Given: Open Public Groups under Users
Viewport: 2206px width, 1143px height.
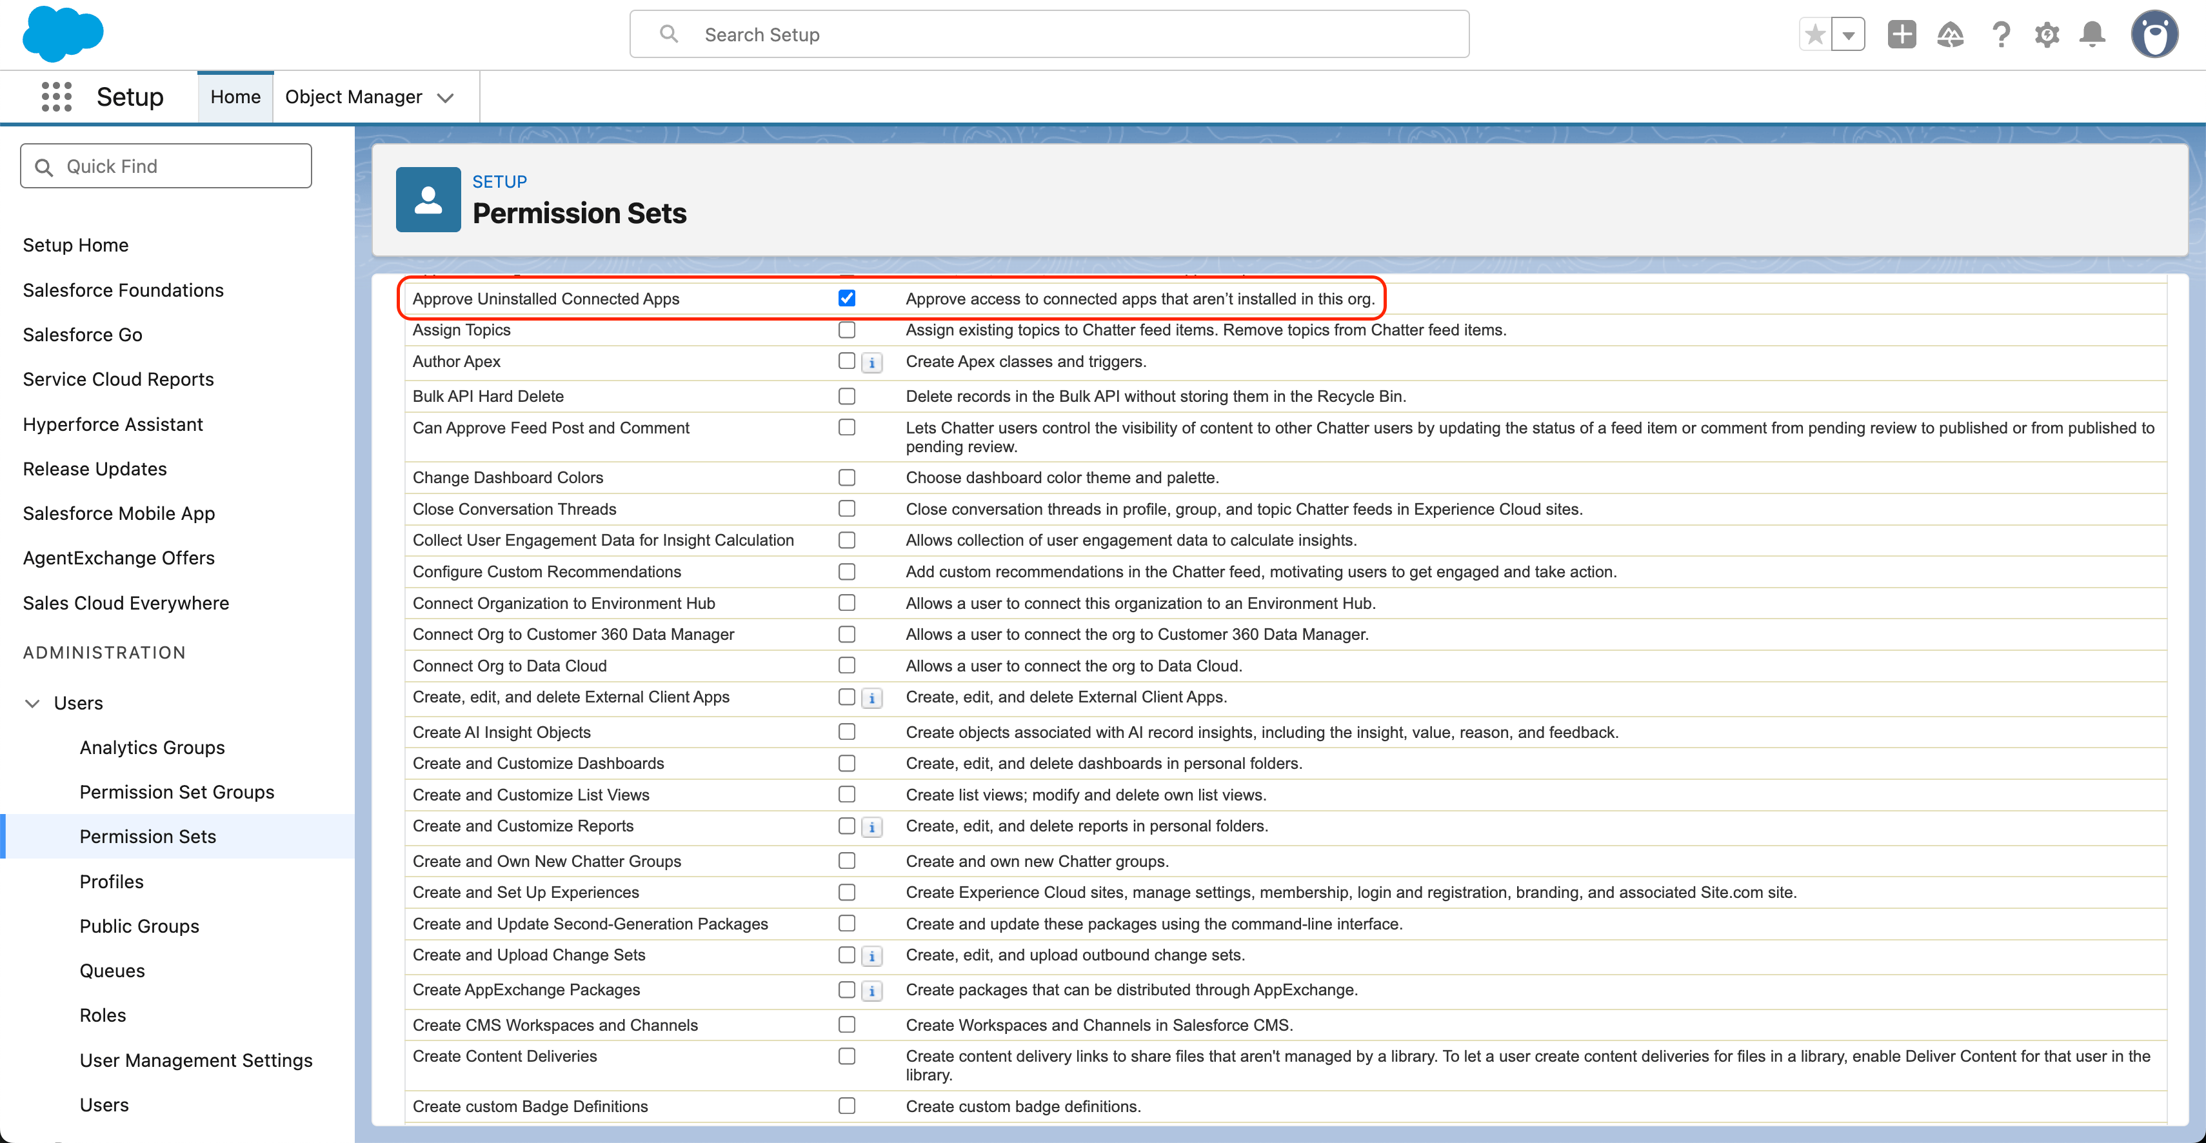Looking at the screenshot, I should 139,926.
